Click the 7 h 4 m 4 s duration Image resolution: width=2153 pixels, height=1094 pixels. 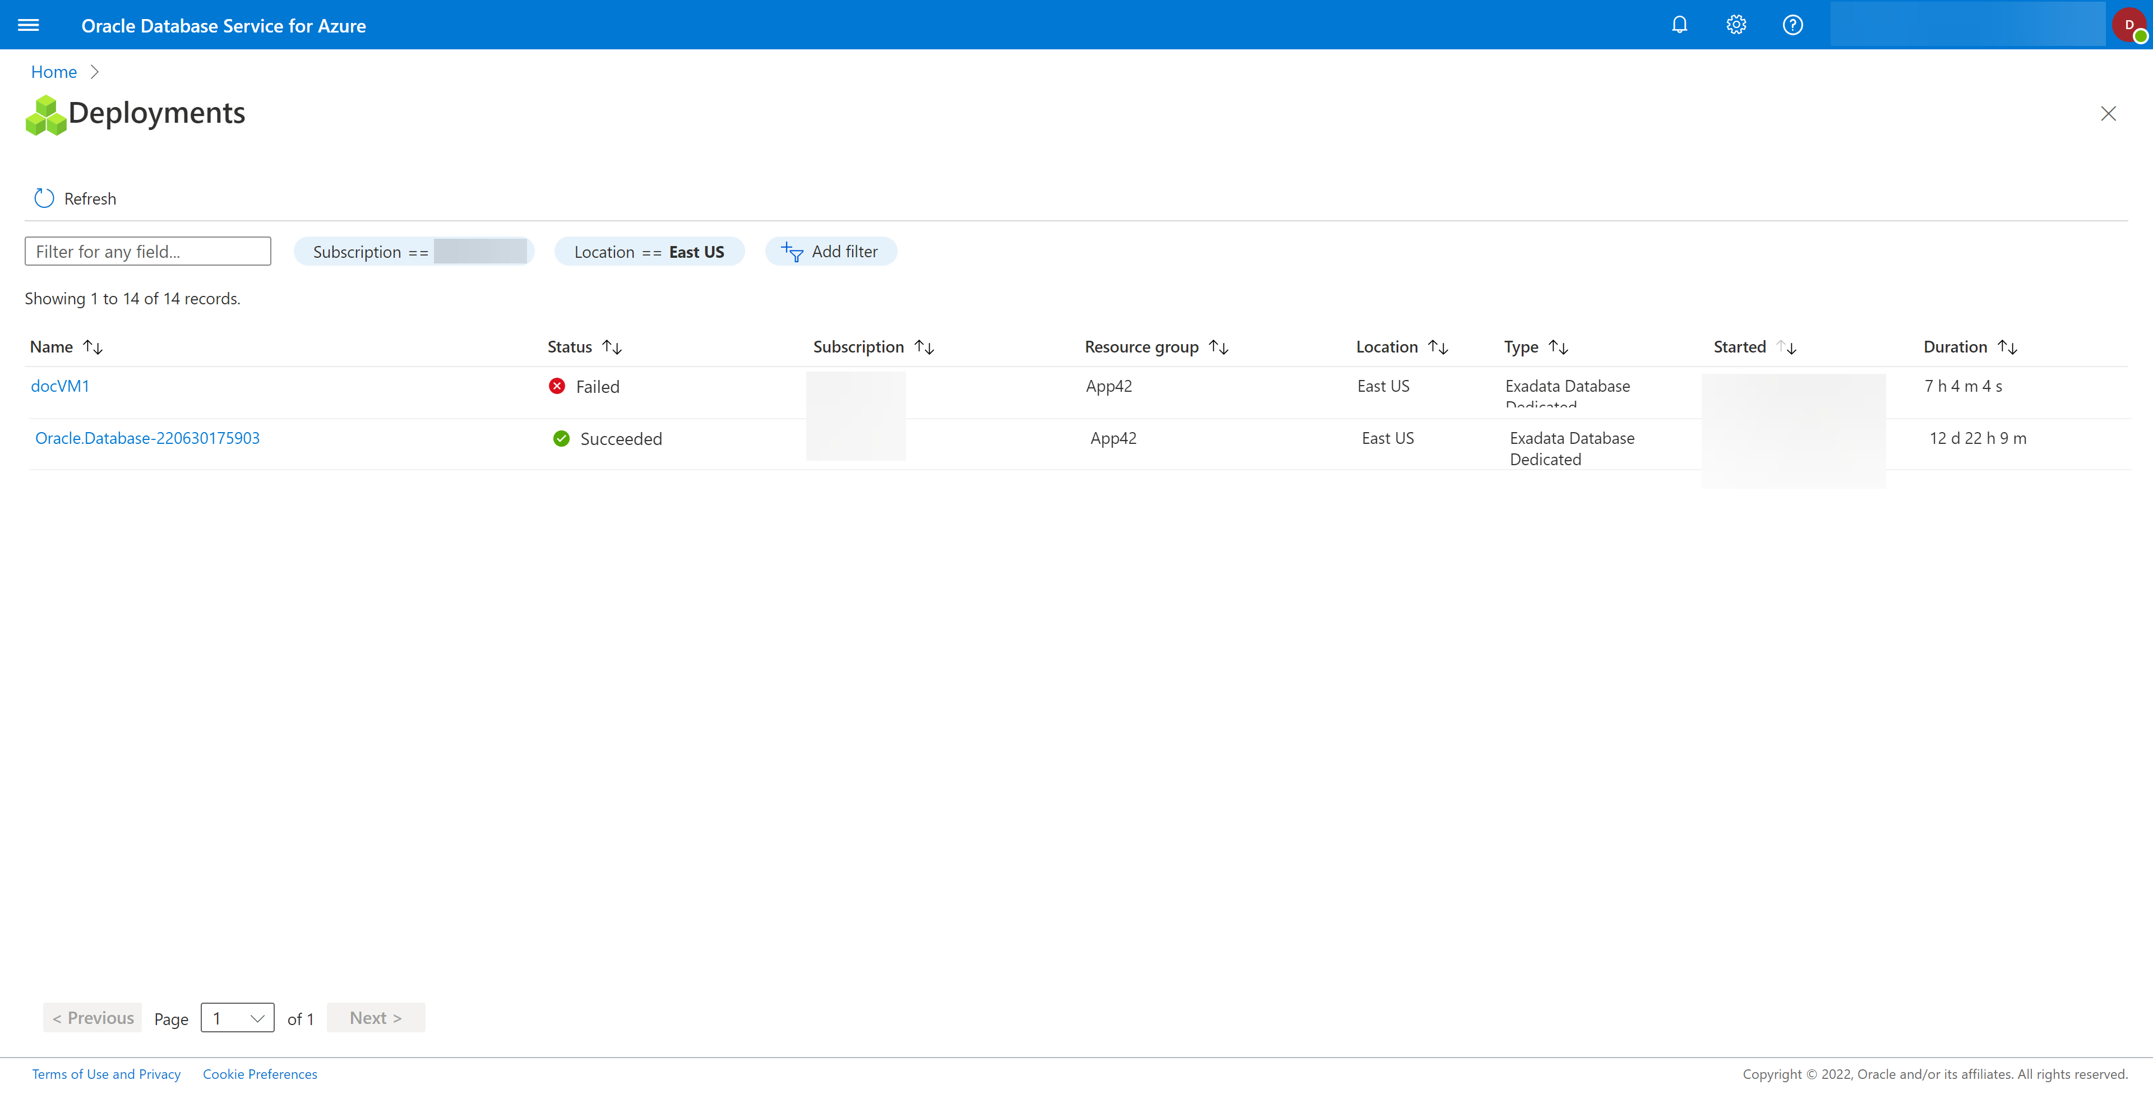click(x=1963, y=386)
